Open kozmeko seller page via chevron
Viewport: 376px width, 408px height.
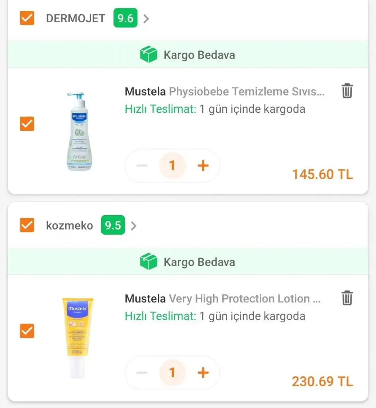pyautogui.click(x=134, y=226)
